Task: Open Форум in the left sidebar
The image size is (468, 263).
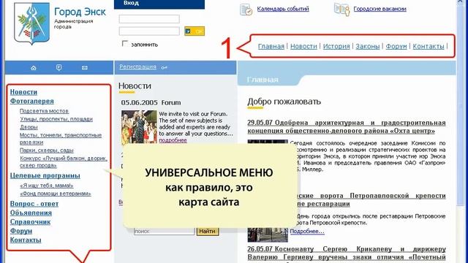Action: 21,231
